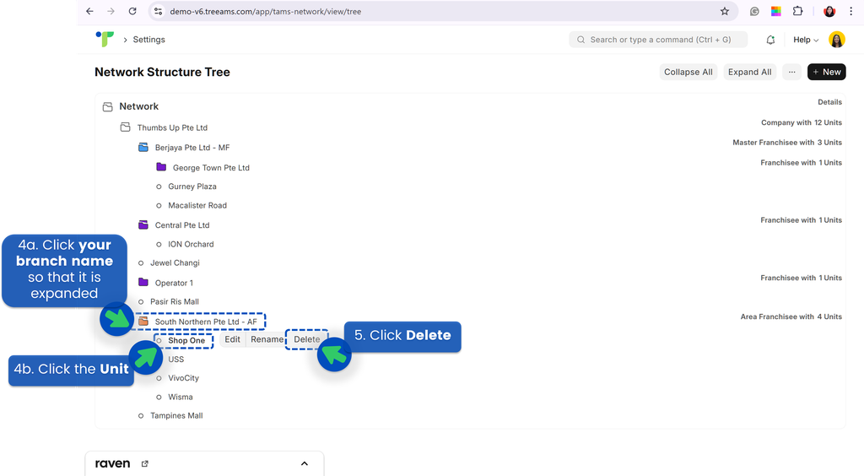
Task: Collapse the raven panel with the chevron
Action: click(x=304, y=464)
